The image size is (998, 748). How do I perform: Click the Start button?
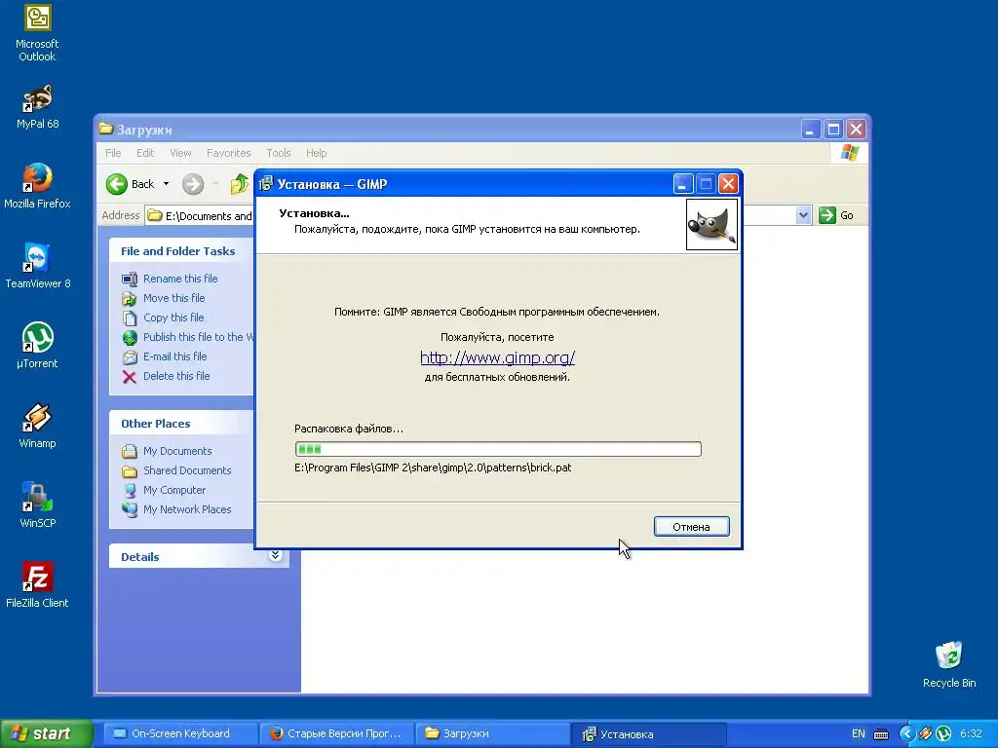pyautogui.click(x=47, y=734)
